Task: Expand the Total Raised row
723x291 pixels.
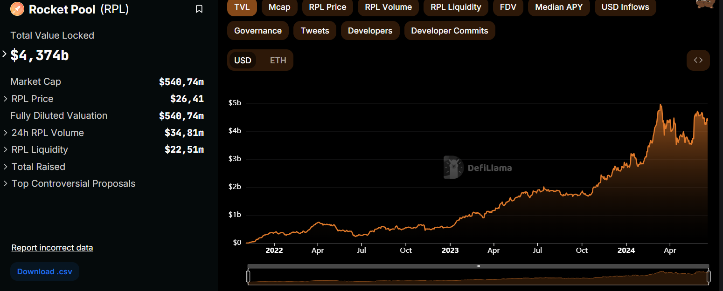Action: point(6,167)
